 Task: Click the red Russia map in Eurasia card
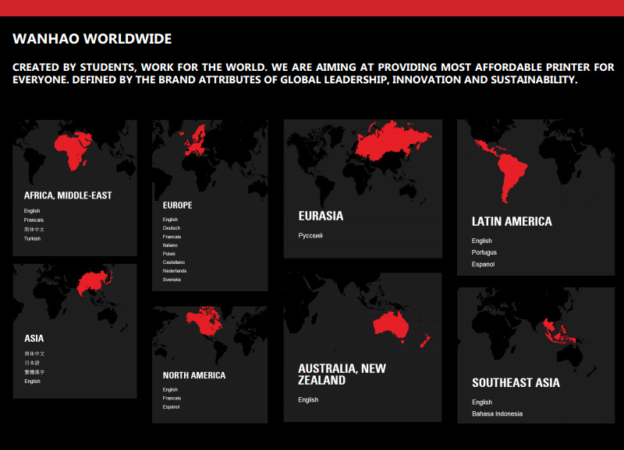[x=392, y=141]
